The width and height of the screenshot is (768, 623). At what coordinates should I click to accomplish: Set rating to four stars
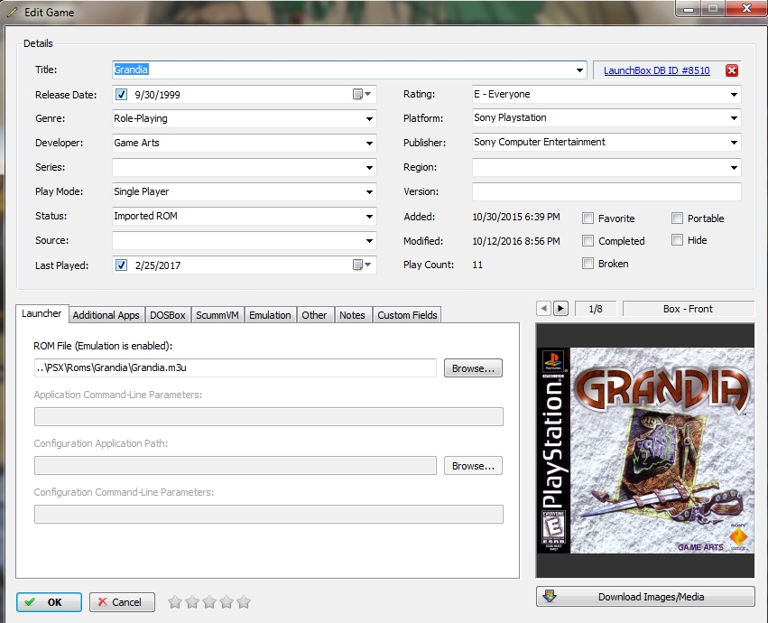tap(227, 602)
